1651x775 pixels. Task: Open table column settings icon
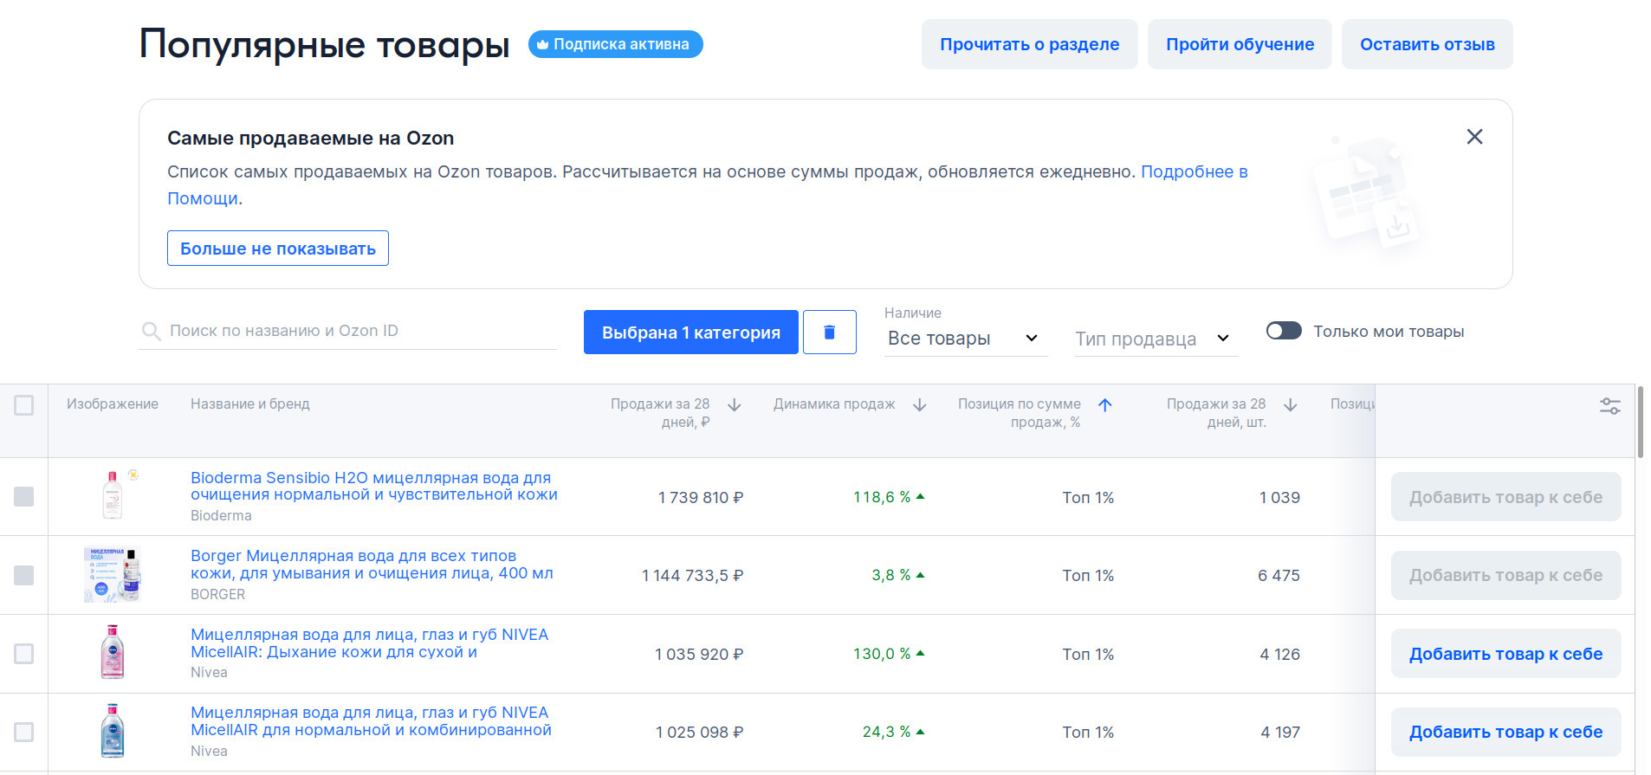1609,406
